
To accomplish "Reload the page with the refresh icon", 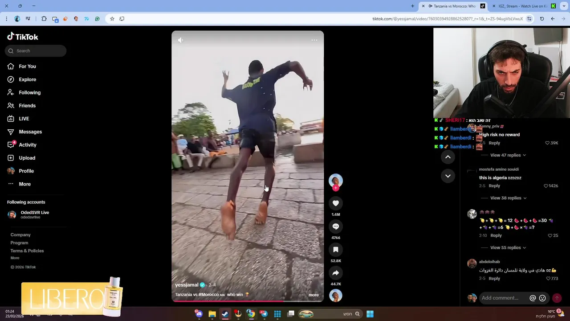I will tap(542, 19).
